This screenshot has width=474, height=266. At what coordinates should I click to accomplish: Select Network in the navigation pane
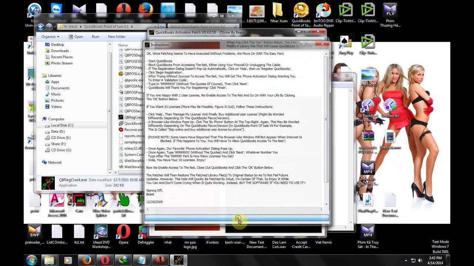tap(55, 163)
